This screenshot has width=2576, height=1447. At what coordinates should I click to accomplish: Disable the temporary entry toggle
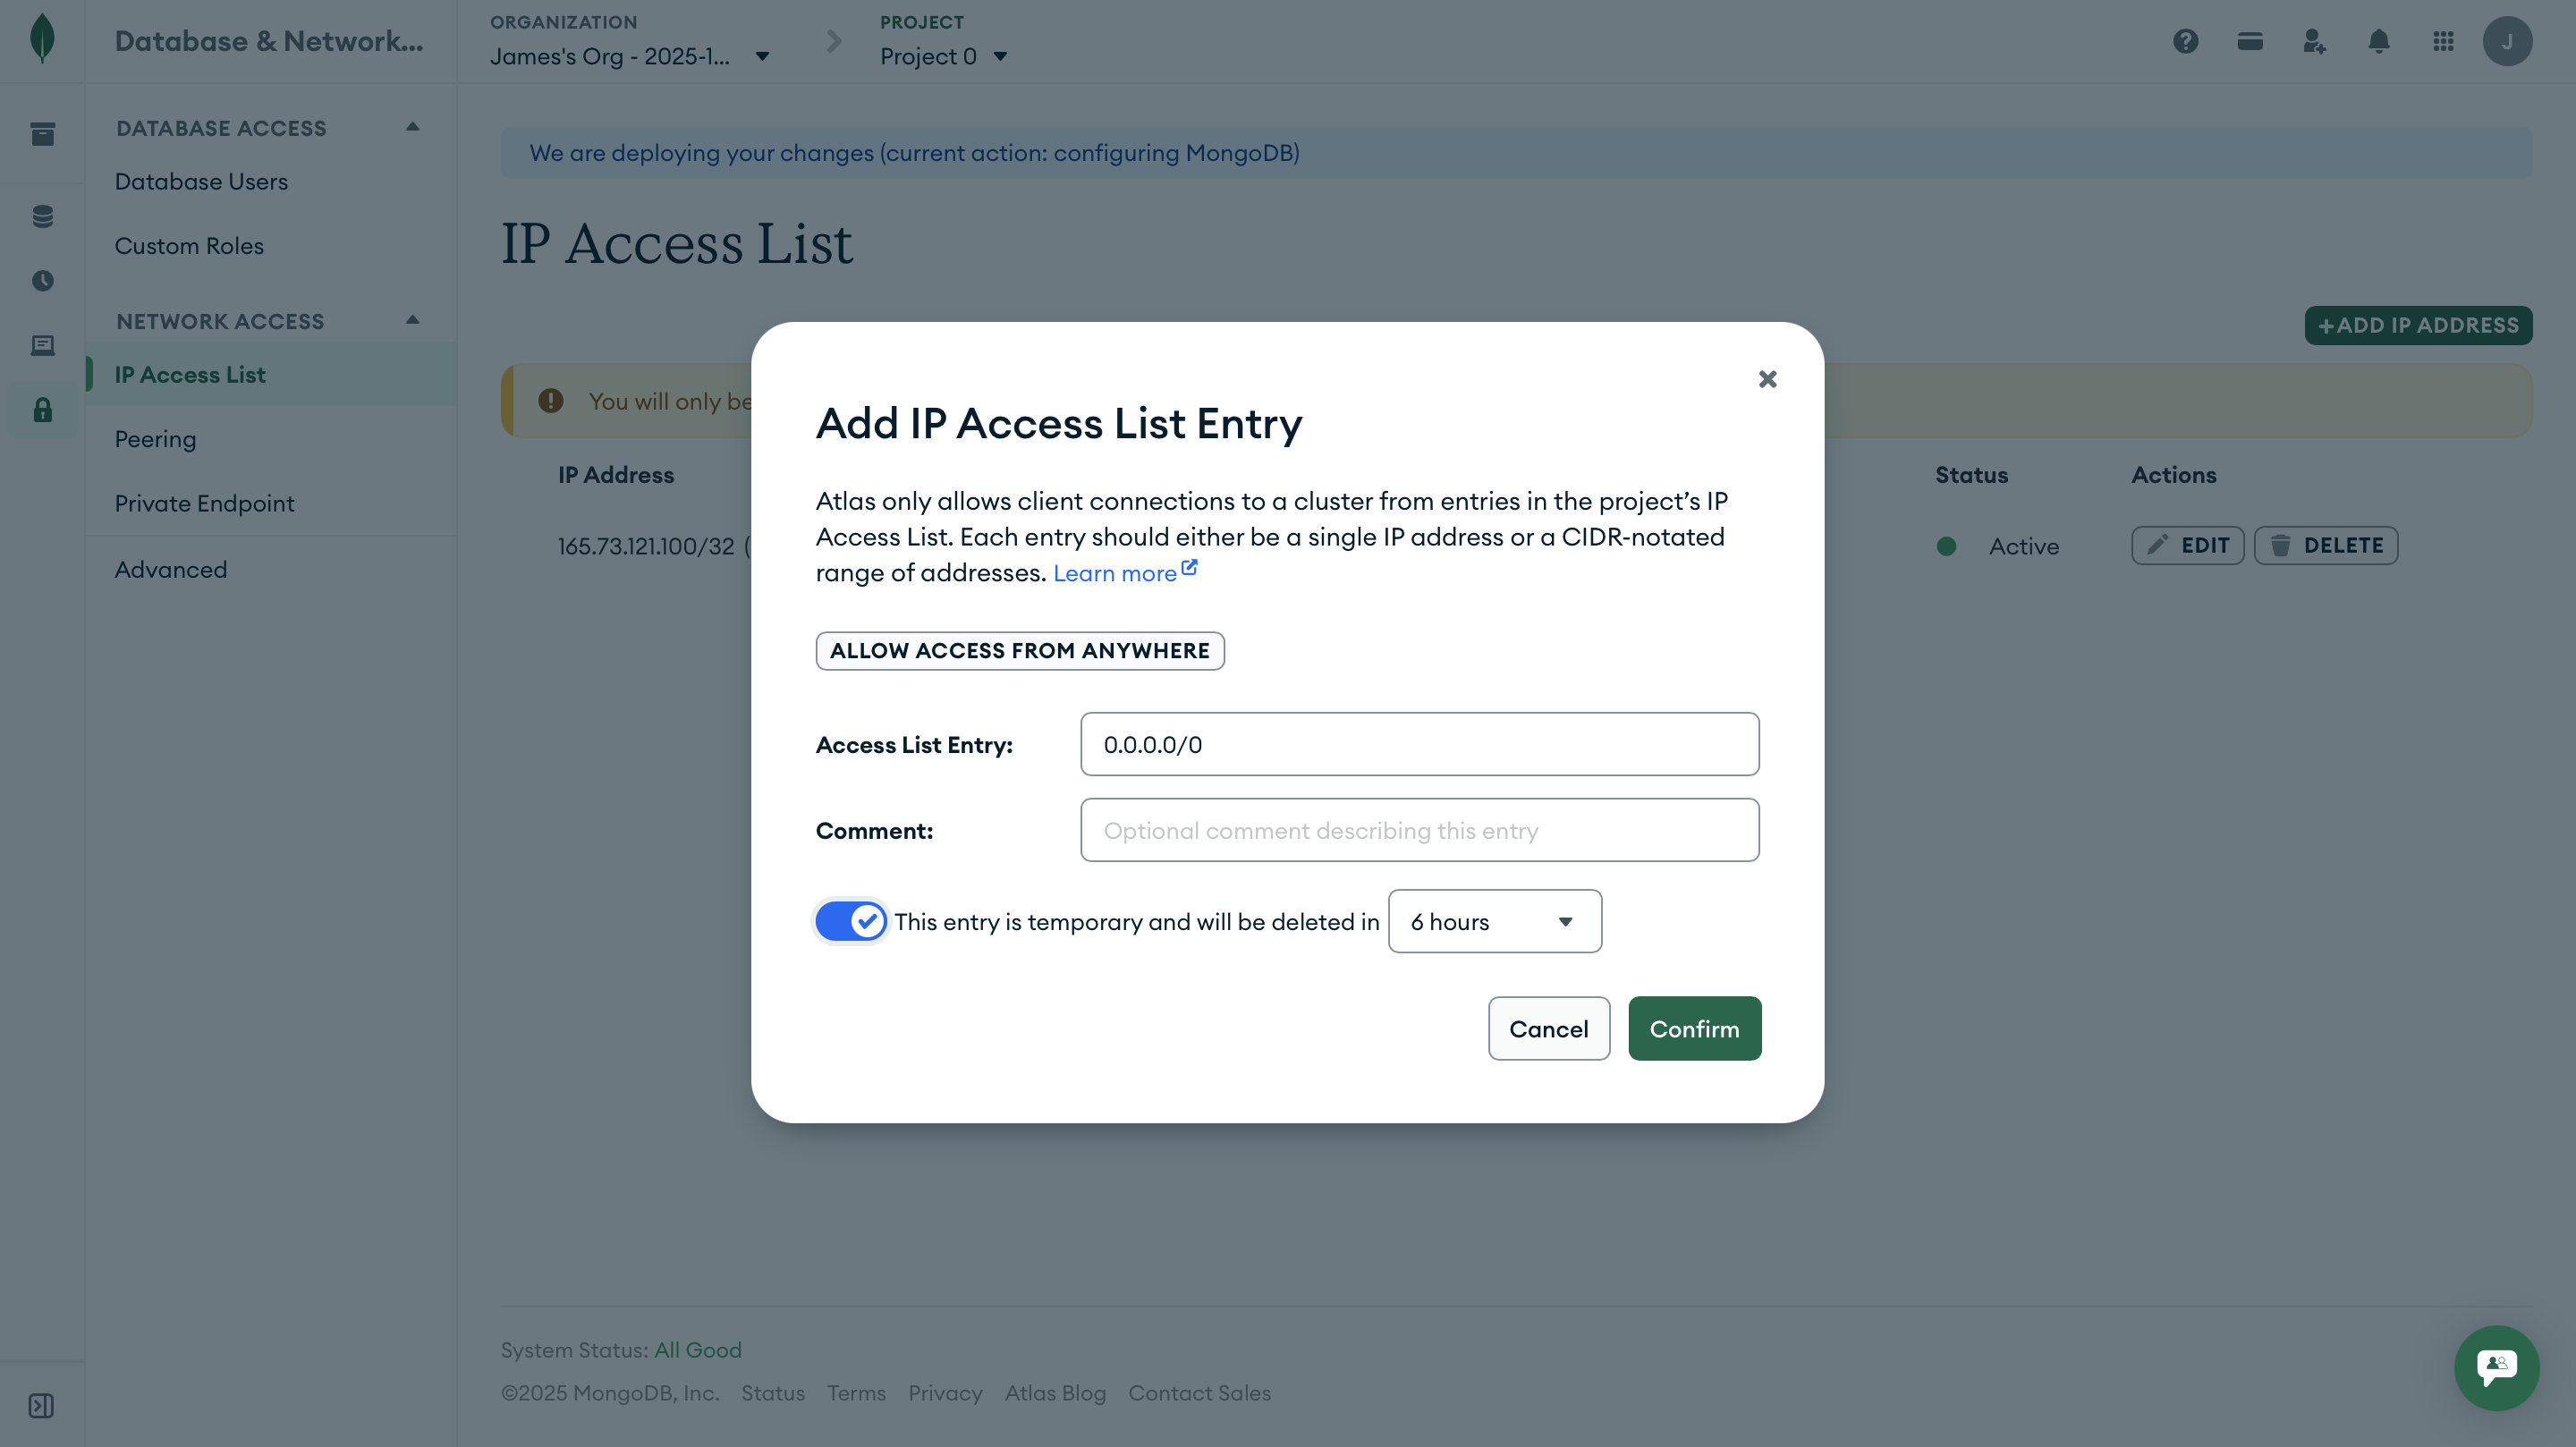[x=850, y=921]
